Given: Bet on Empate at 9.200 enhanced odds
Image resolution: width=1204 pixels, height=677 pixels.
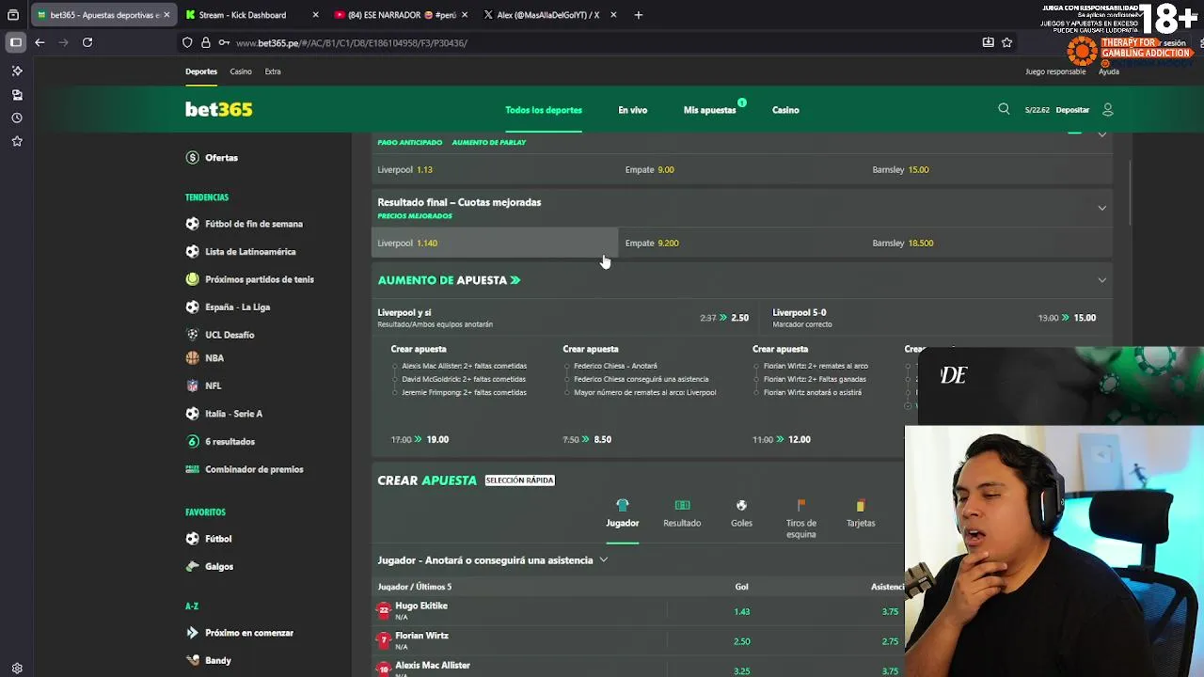Looking at the screenshot, I should 742,243.
